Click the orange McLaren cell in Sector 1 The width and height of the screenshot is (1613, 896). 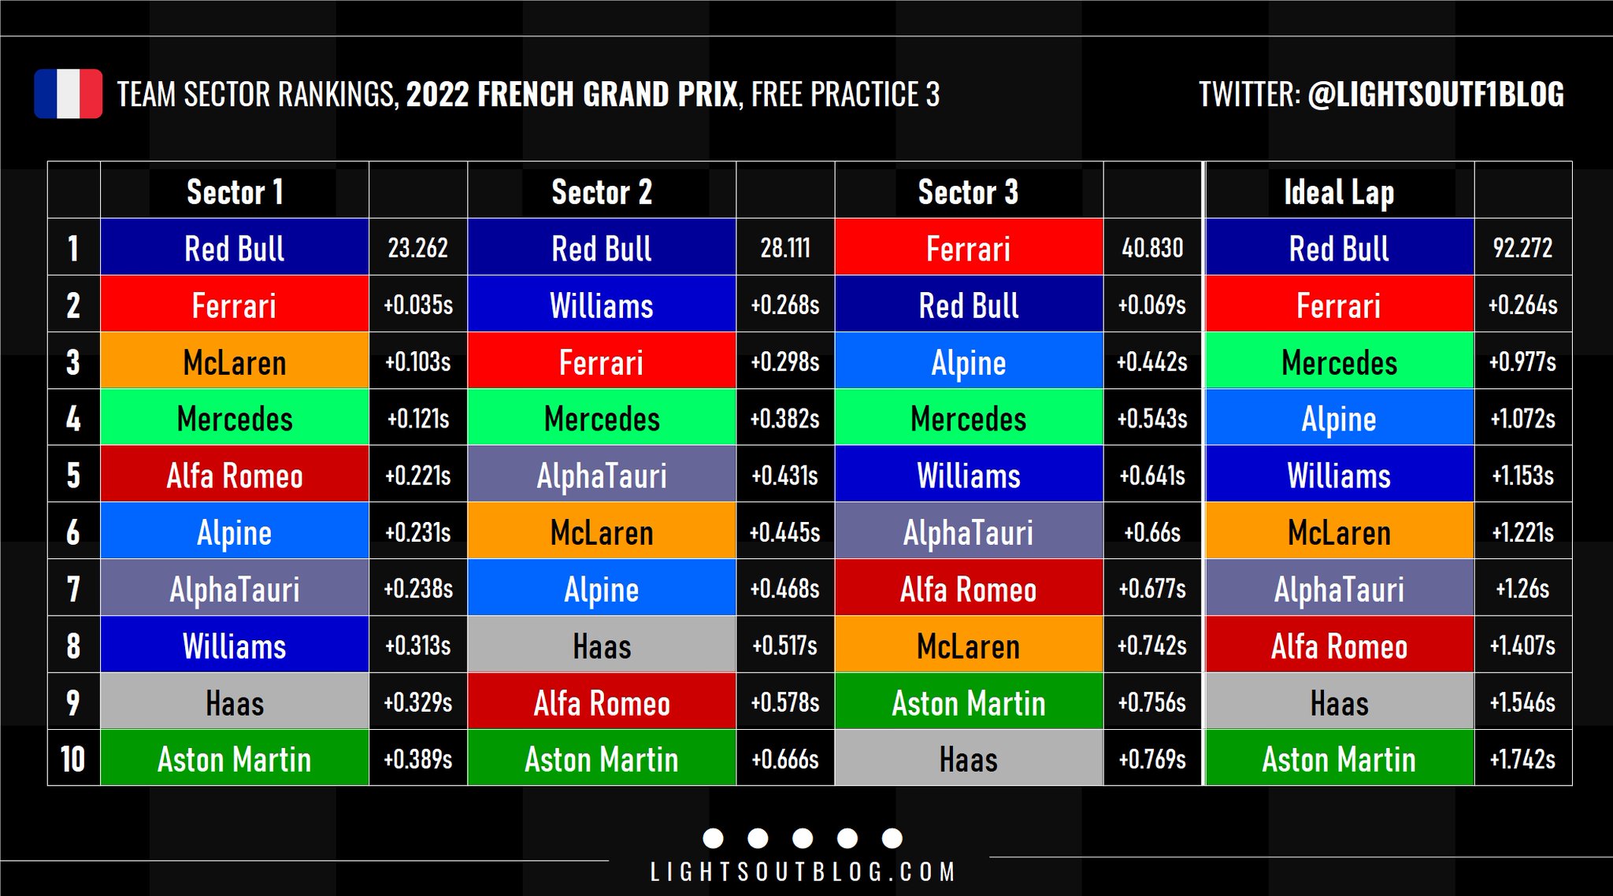[x=235, y=362]
